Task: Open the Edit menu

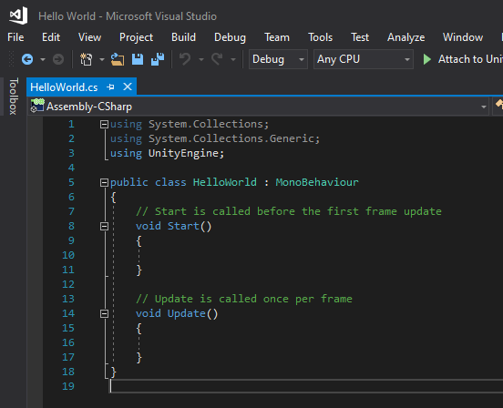Action: [x=51, y=37]
